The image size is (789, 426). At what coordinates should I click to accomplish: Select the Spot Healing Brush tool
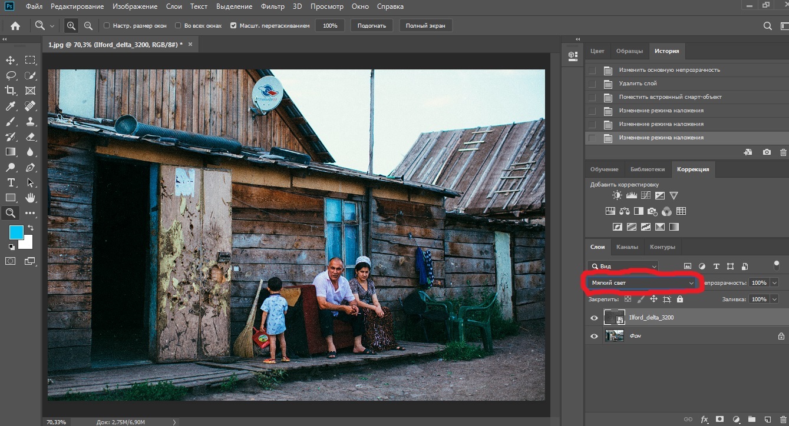click(30, 106)
